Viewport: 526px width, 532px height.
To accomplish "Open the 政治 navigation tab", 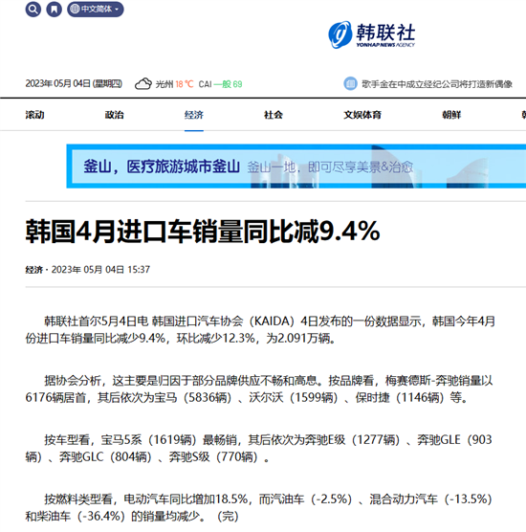I will pyautogui.click(x=115, y=115).
